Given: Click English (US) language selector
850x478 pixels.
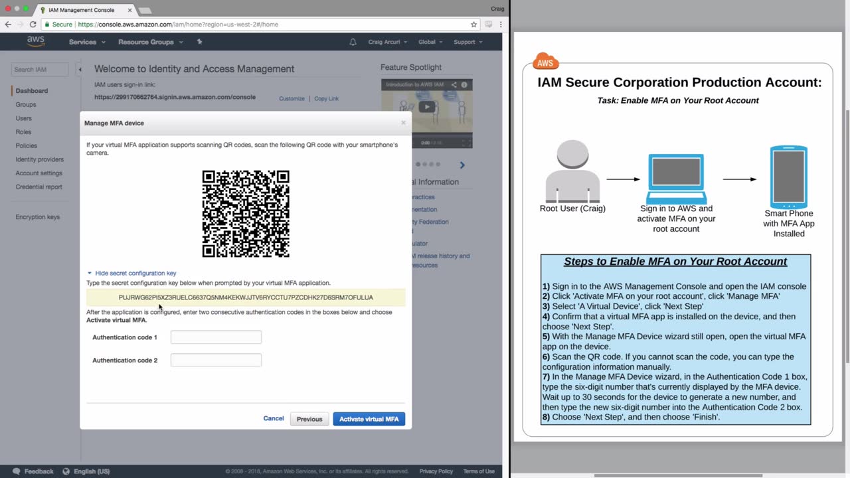Looking at the screenshot, I should [x=92, y=471].
